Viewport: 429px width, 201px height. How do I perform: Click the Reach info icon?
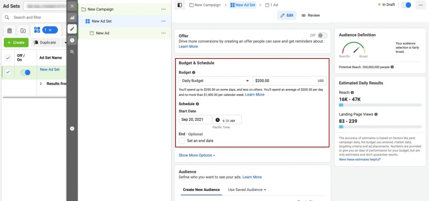pos(352,92)
